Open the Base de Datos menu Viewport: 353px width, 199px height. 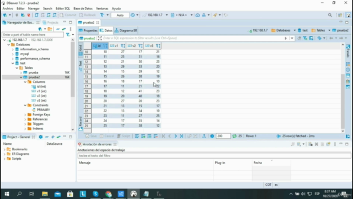click(83, 9)
